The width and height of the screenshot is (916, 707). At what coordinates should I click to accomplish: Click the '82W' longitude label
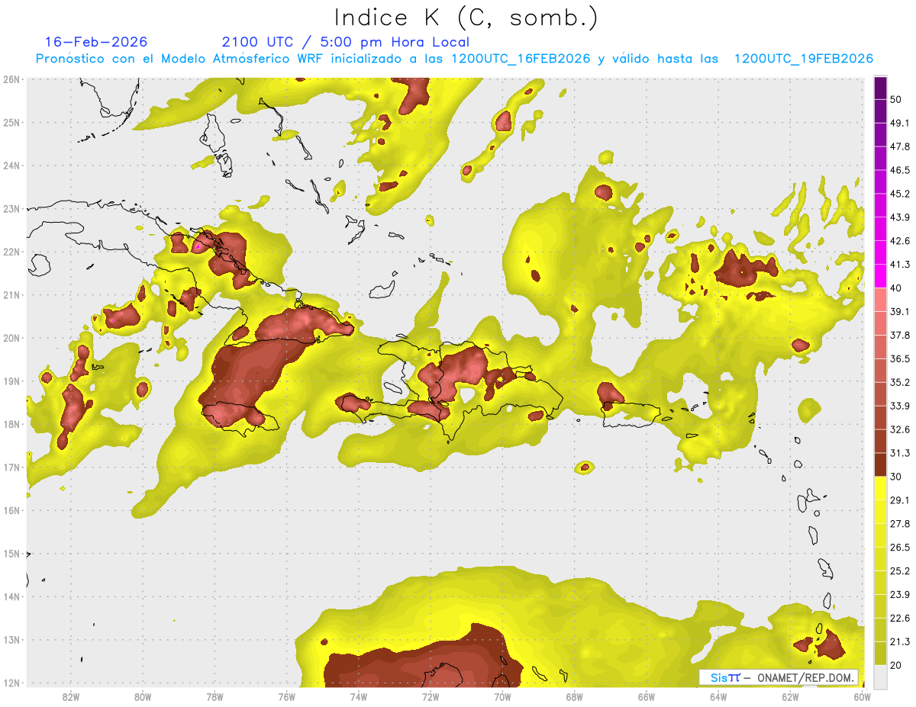[x=71, y=696]
